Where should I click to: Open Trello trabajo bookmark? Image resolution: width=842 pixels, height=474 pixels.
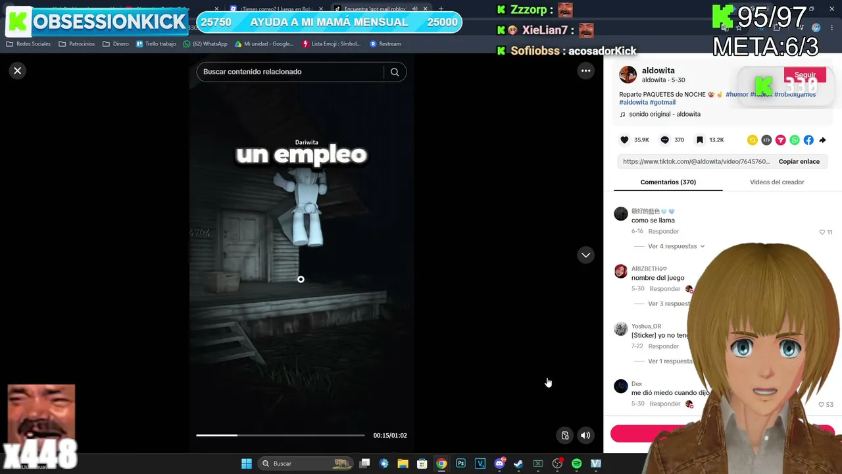click(156, 44)
